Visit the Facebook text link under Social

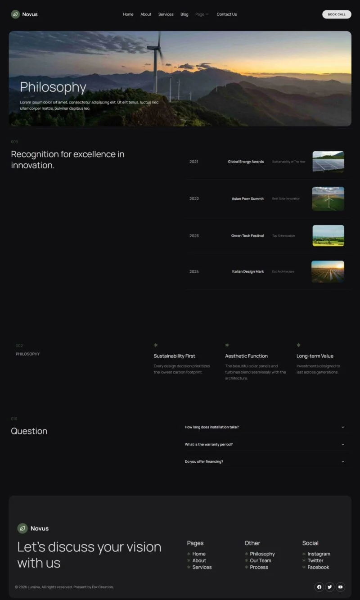click(x=319, y=567)
